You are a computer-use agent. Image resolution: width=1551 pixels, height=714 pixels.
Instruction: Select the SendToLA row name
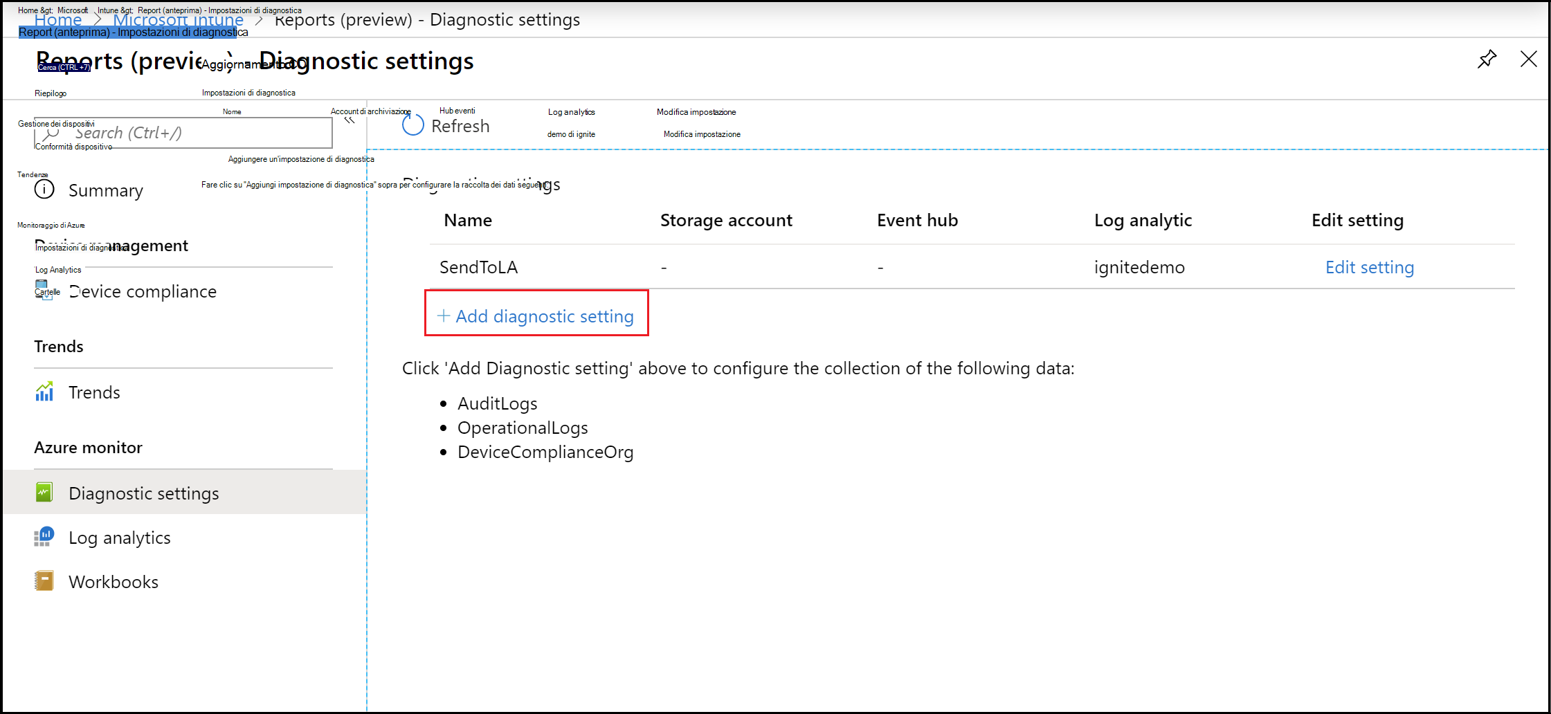tap(478, 267)
